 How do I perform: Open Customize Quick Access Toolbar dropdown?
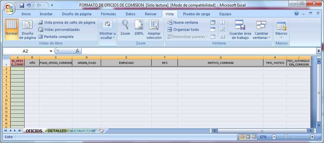pyautogui.click(x=52, y=6)
